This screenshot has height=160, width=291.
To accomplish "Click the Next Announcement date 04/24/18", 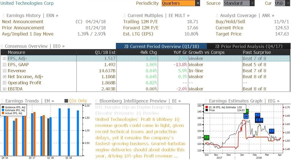I will pos(95,22).
